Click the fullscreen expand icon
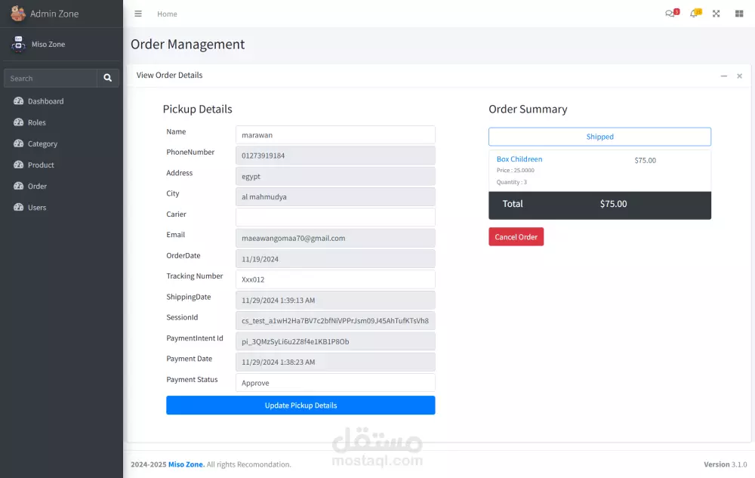Viewport: 755px width, 478px height. 716,14
